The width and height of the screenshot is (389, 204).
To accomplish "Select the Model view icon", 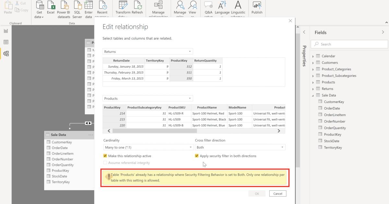I will [6, 53].
